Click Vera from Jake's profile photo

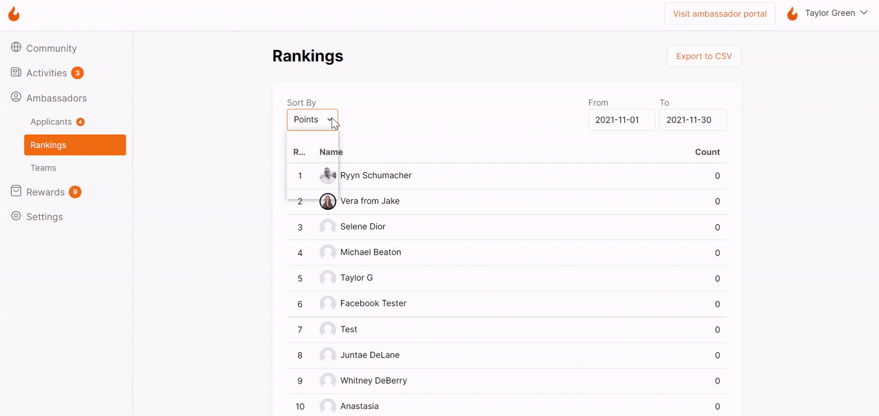coord(327,201)
